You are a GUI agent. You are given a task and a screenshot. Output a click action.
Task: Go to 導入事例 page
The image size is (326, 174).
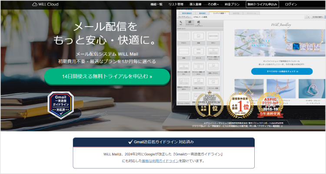[196, 4]
